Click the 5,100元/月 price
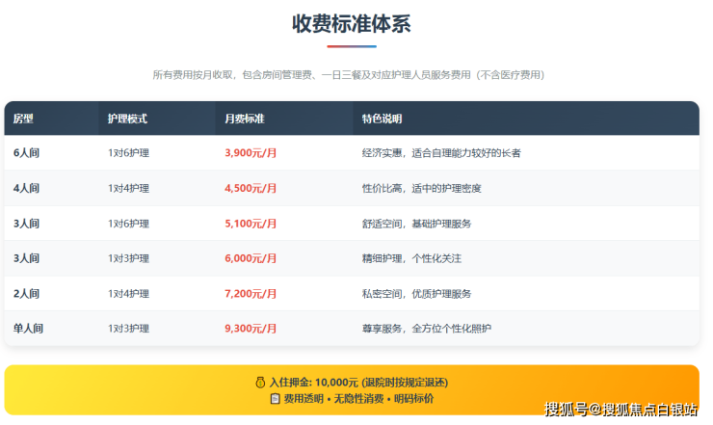Image resolution: width=713 pixels, height=425 pixels. [x=251, y=224]
